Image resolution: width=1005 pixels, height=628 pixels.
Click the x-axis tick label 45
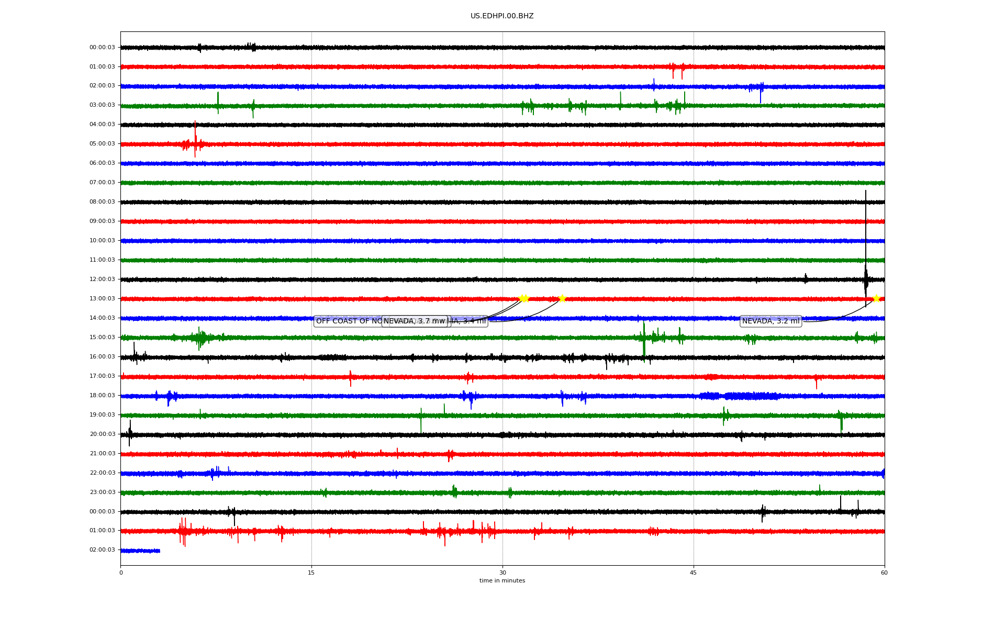pos(694,573)
